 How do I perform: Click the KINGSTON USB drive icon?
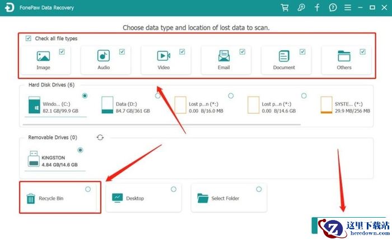pos(34,159)
